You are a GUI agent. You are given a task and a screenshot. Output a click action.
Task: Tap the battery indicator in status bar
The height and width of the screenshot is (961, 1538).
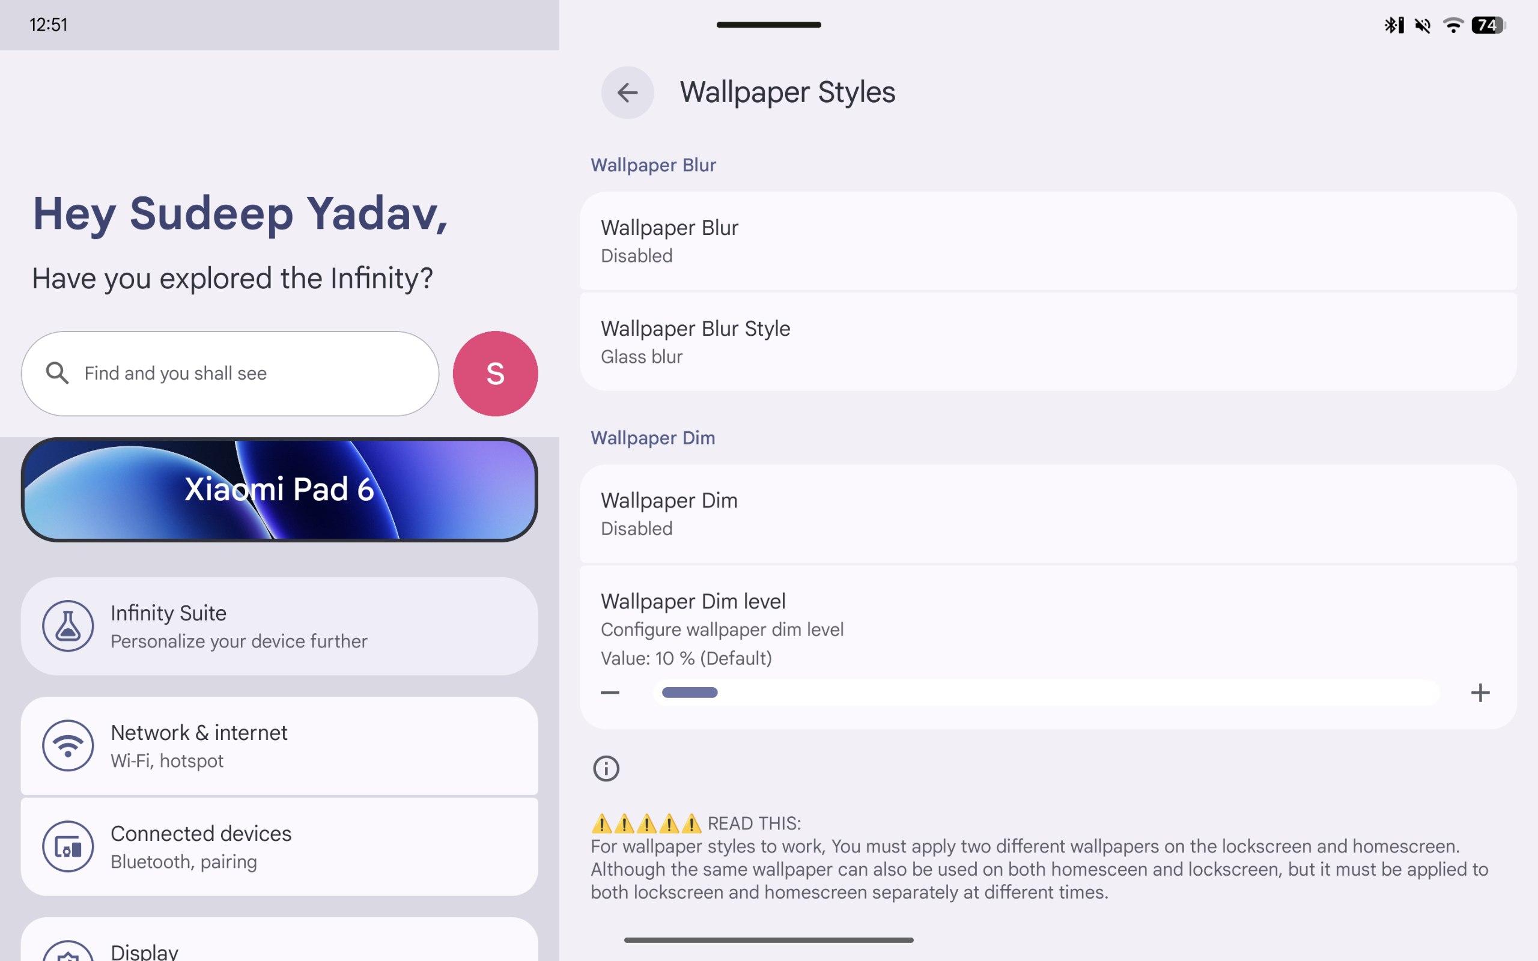click(1488, 25)
